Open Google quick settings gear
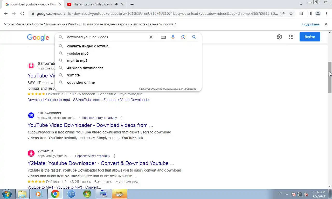332x199 pixels. point(279,37)
